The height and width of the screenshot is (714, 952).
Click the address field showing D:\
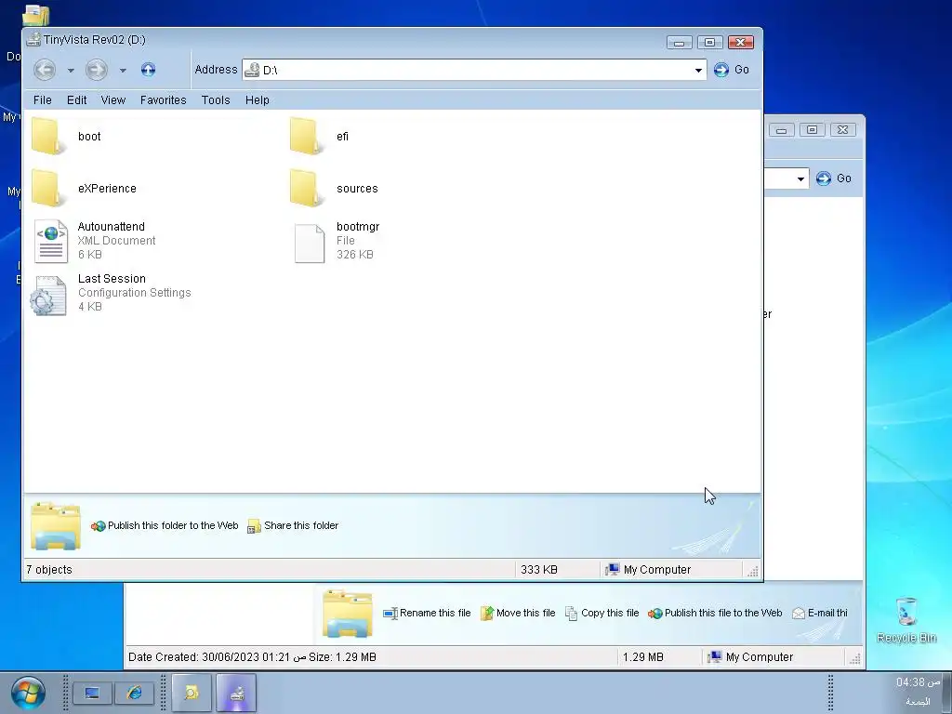(x=473, y=70)
